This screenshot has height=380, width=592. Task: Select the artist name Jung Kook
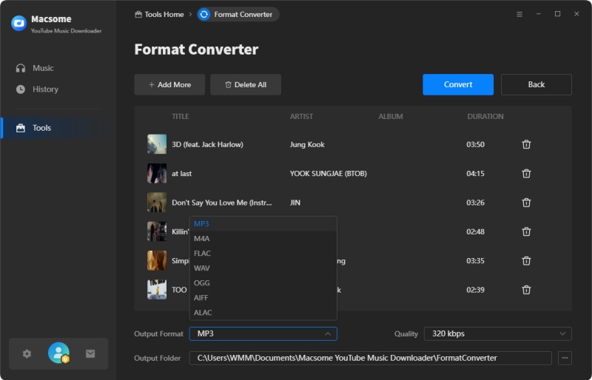click(x=307, y=144)
